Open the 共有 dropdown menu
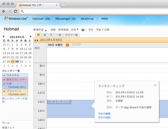Screen dimensions: 168x129 pyautogui.click(x=75, y=30)
